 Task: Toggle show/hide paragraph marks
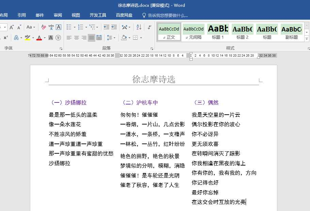click(x=149, y=27)
